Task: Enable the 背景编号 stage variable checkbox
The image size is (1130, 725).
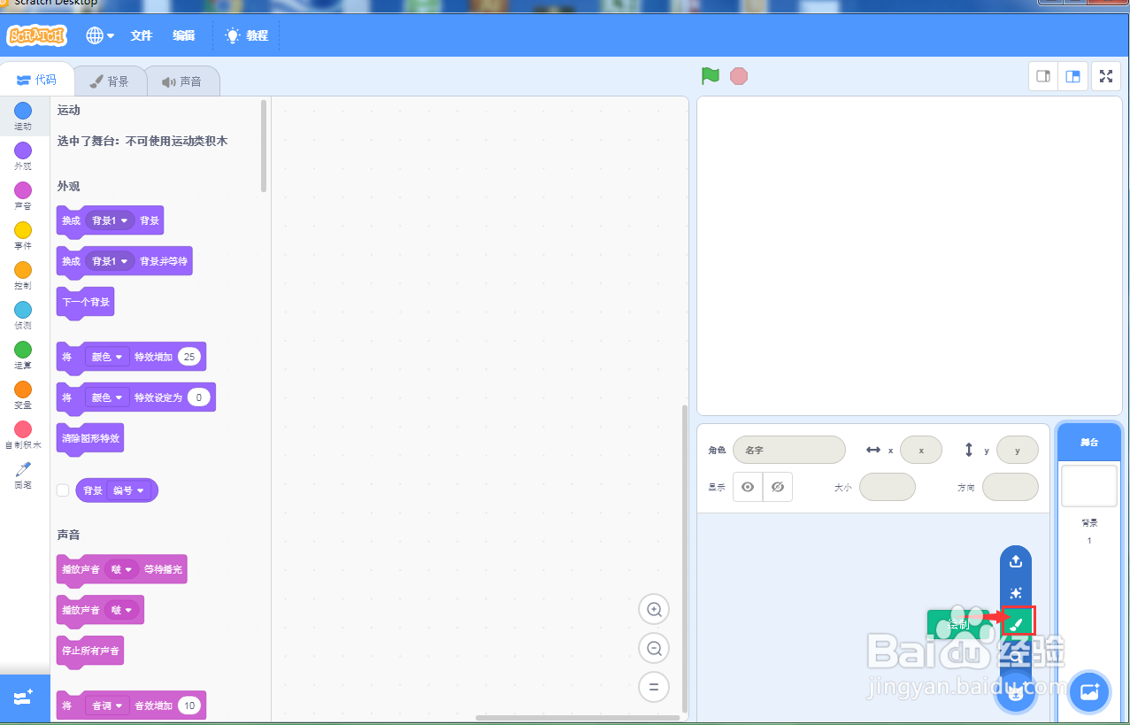Action: 62,490
